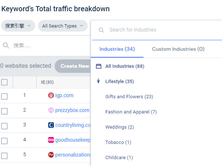
Task: Click the magnifier icon in industries search
Action: pos(101,30)
